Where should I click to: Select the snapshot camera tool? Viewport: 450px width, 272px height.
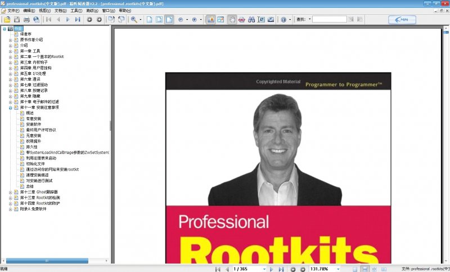click(x=271, y=20)
